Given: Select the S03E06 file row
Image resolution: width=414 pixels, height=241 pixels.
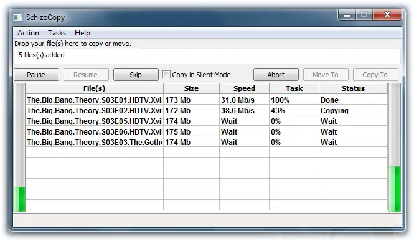Looking at the screenshot, I should coord(207,131).
